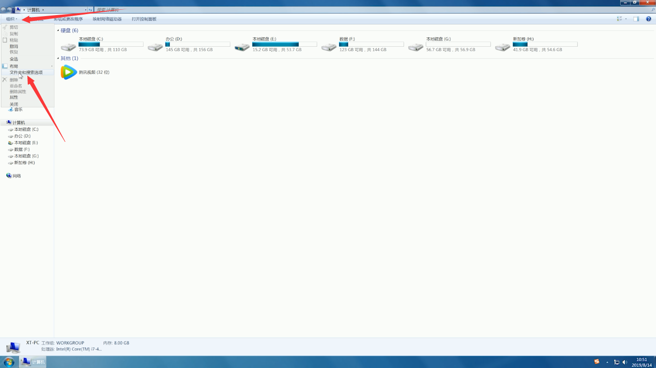
Task: Select 全选 in the organize menu
Action: pos(14,59)
